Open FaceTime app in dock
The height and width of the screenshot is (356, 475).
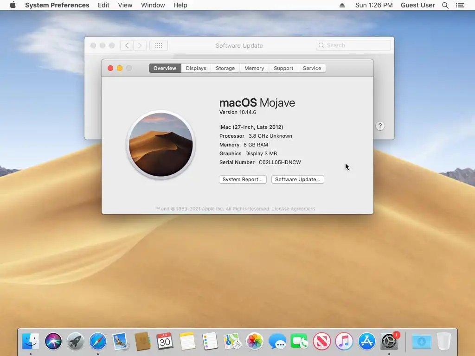coord(299,341)
